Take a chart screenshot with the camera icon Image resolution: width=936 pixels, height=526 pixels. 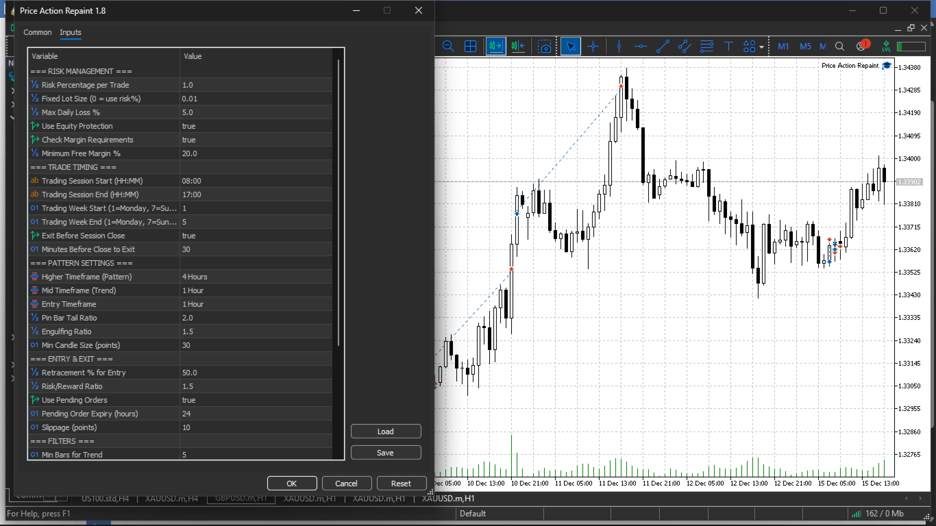click(545, 47)
